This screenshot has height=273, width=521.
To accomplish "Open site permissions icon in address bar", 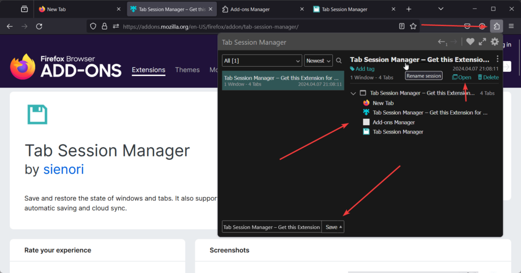I will [115, 26].
